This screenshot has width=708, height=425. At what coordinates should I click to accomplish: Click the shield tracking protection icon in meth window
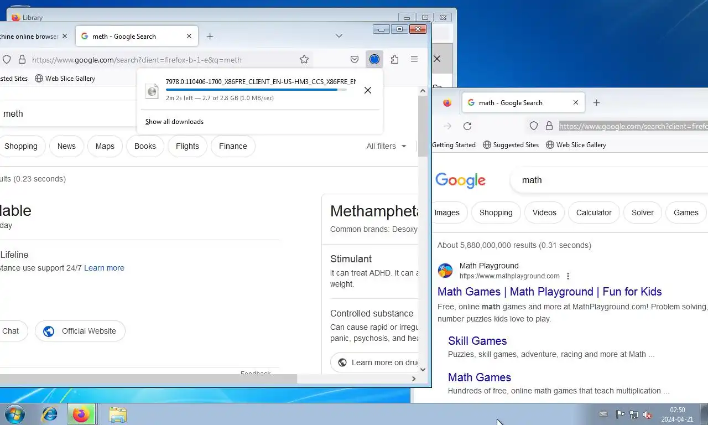click(x=7, y=59)
